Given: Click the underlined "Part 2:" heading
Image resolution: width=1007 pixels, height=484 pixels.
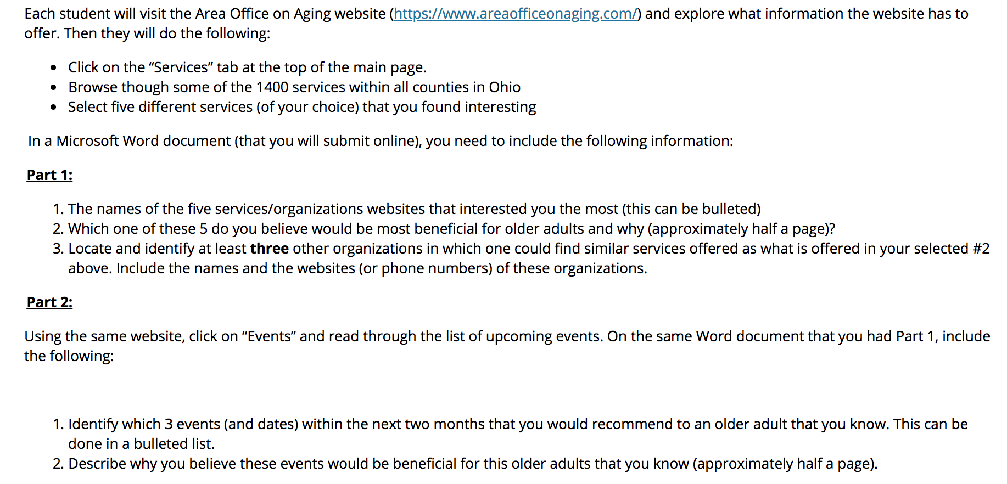Looking at the screenshot, I should coord(49,302).
